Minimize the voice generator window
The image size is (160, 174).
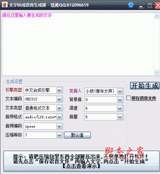click(x=141, y=5)
